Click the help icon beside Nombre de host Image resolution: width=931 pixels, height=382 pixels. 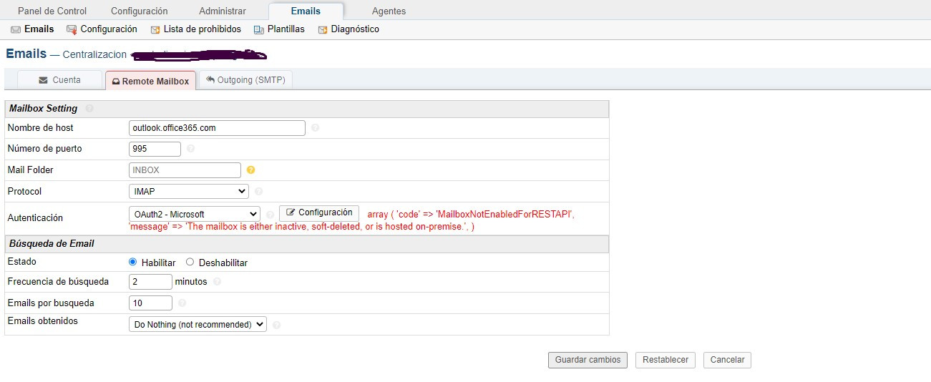[316, 128]
